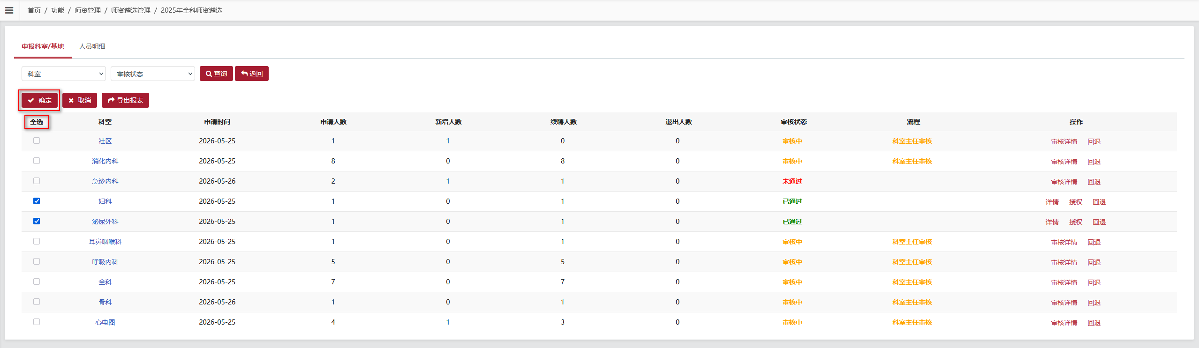Viewport: 1199px width, 348px height.
Task: View 审核详情 for 全科 row
Action: point(1064,282)
